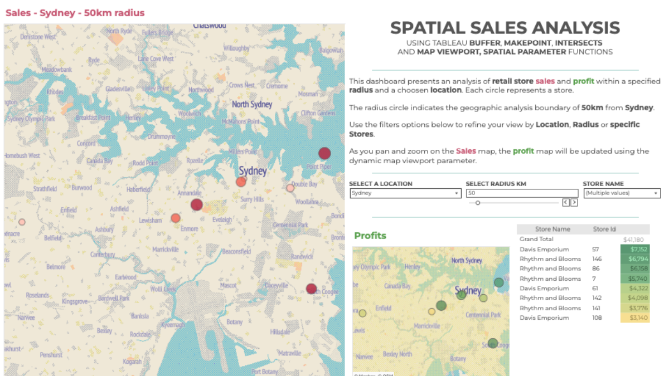This screenshot has height=376, width=669.
Task: Click the dark red store marker at Point Piper
Action: point(324,153)
